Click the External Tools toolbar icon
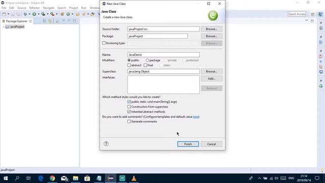 point(52,14)
